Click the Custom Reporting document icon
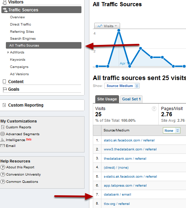This screenshot has width=186, height=208. pyautogui.click(x=4, y=105)
